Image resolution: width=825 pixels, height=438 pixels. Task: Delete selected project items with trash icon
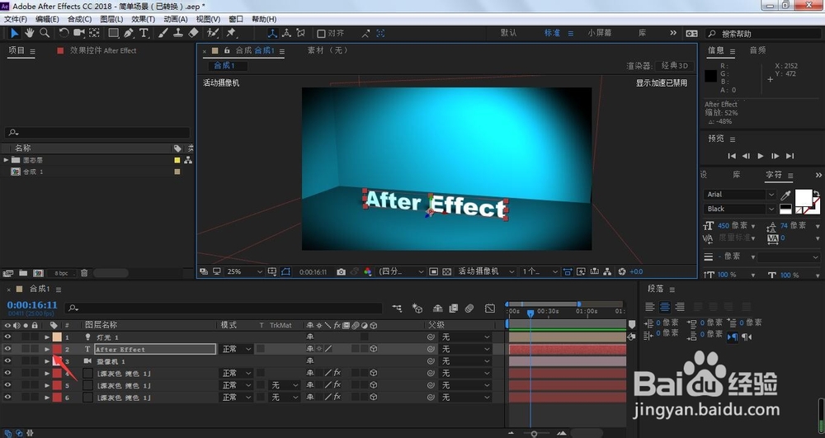pos(83,273)
